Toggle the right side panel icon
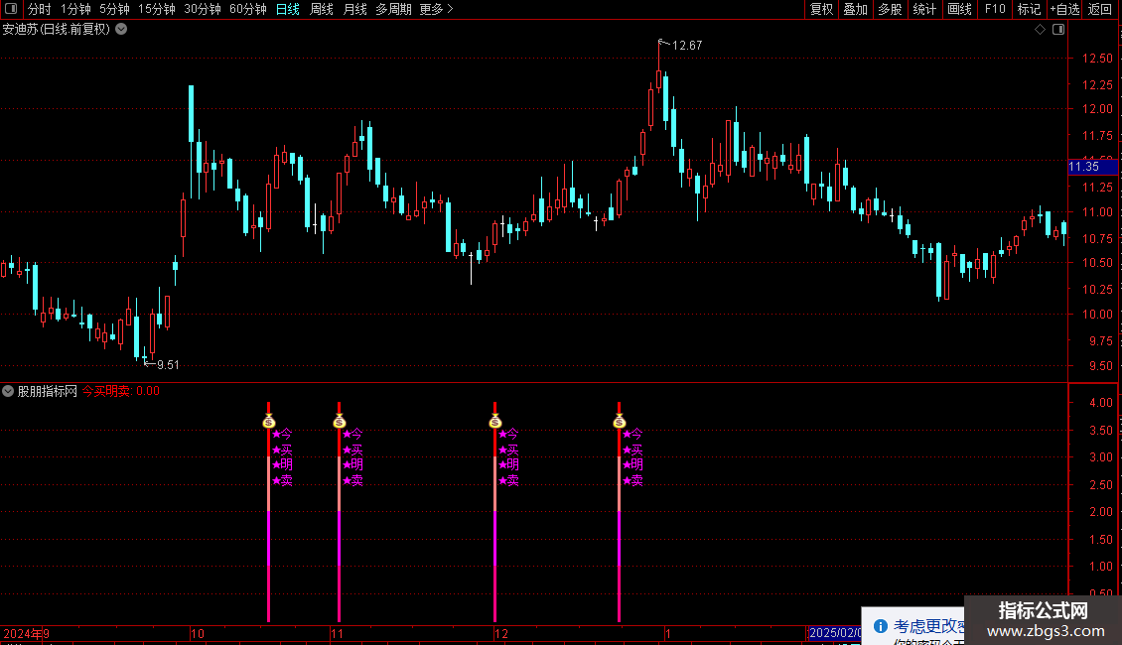The width and height of the screenshot is (1122, 645). click(1058, 30)
